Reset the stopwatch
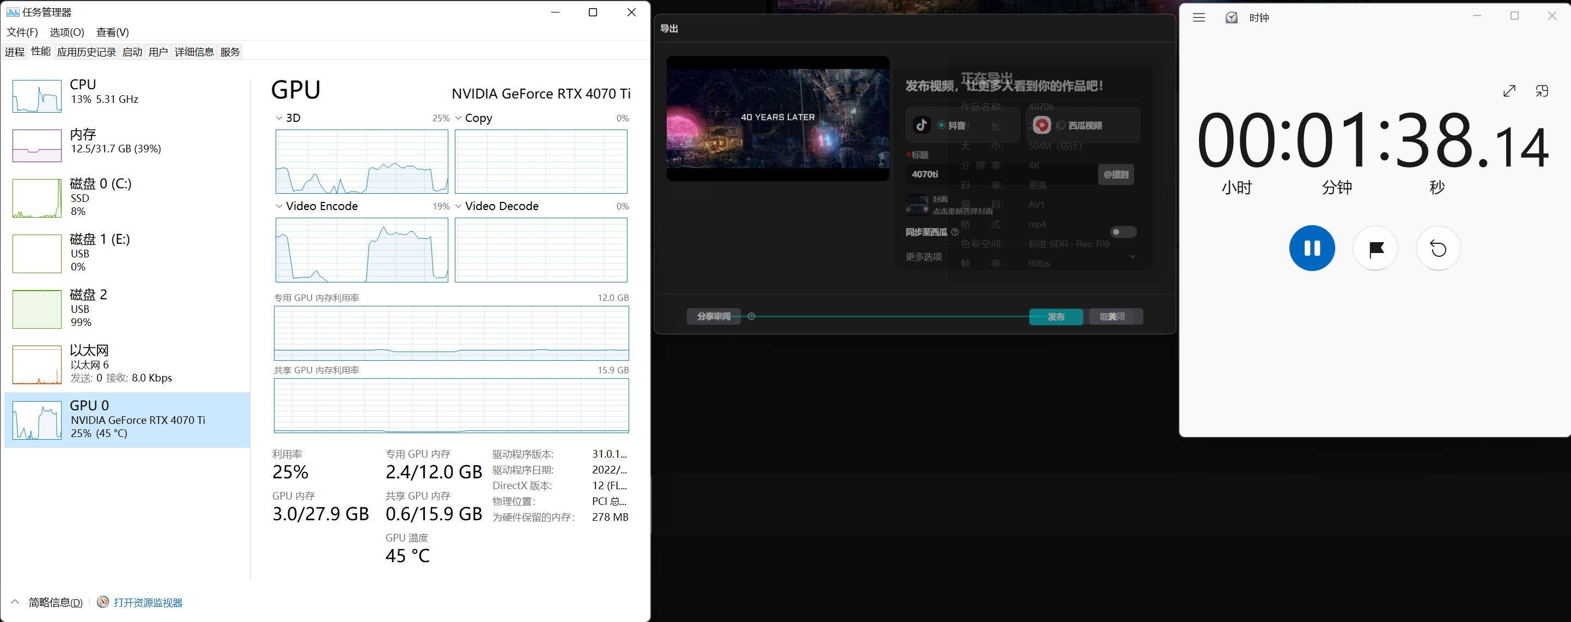The width and height of the screenshot is (1571, 622). pyautogui.click(x=1438, y=249)
